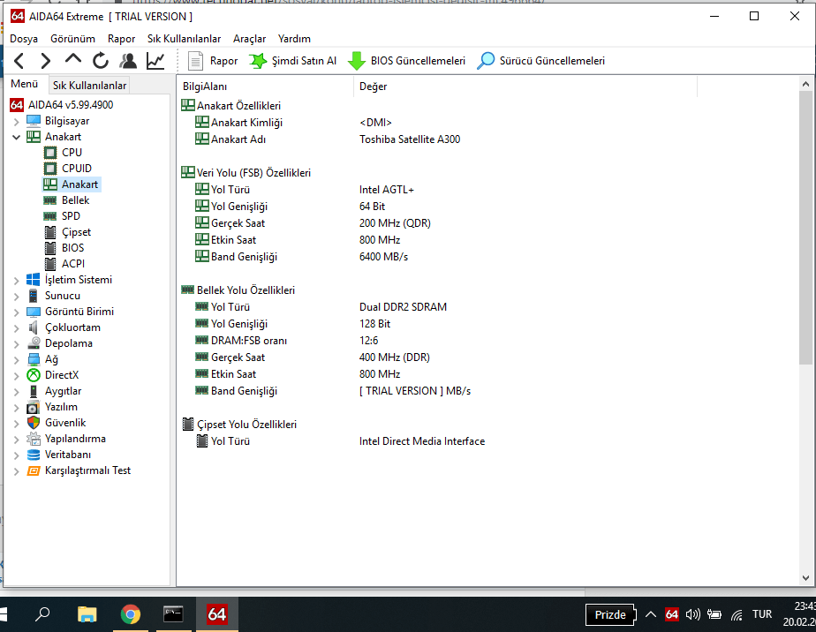This screenshot has width=816, height=632.
Task: Select the Güvenlik shield icon
Action: pyautogui.click(x=34, y=423)
